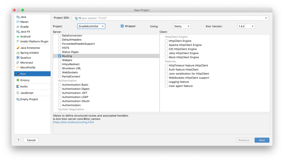Click the Next button
The image size is (284, 161).
[262, 140]
